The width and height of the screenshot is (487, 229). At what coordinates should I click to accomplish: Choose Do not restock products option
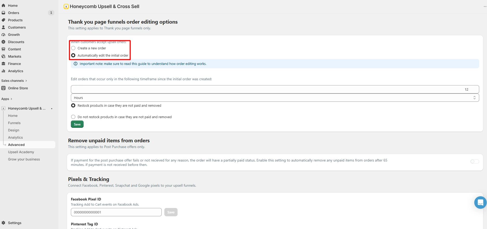point(73,117)
